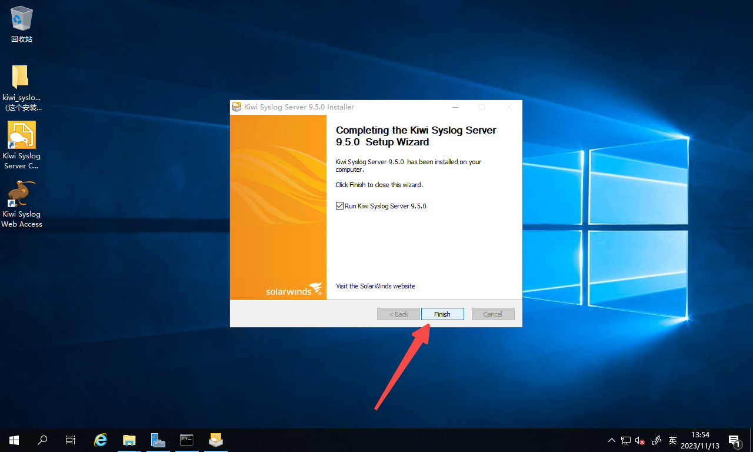Click the pen-shaped tray icon

point(657,440)
